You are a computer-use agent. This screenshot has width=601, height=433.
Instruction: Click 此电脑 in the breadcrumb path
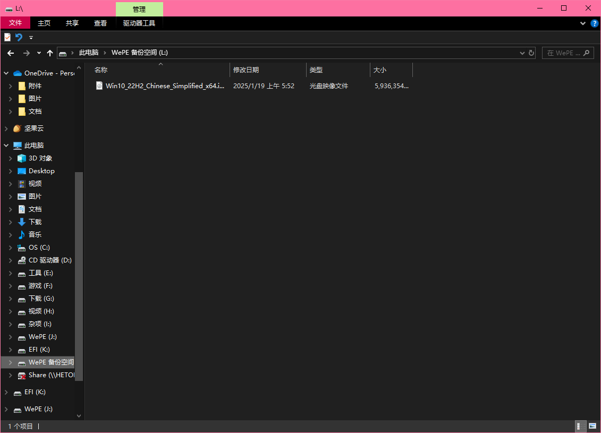[89, 53]
